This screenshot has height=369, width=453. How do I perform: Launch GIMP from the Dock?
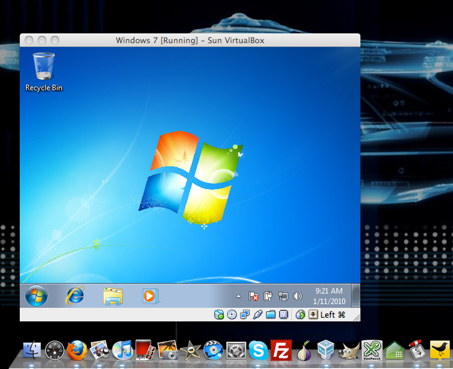click(349, 350)
